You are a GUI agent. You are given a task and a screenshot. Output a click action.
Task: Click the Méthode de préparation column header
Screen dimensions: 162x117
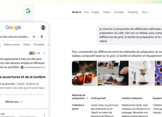coord(79,97)
